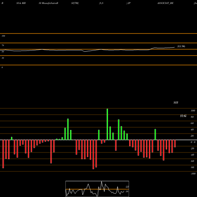Click the first red bar at far left
197x197 pixels.
click(3, 154)
